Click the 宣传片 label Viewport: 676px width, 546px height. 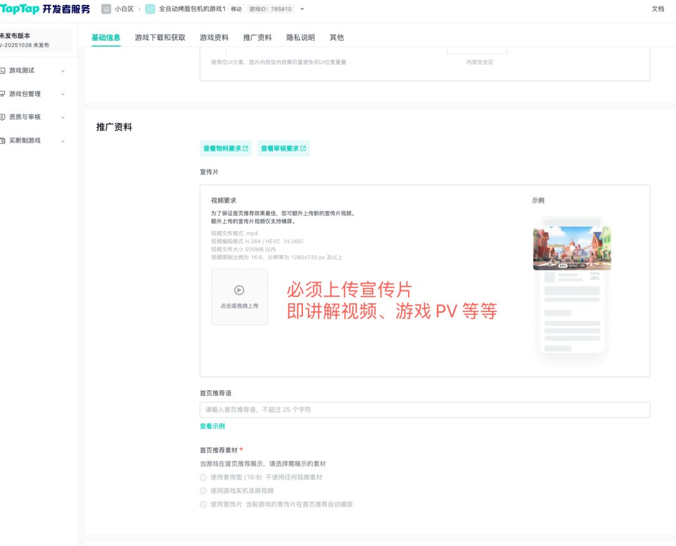[209, 172]
